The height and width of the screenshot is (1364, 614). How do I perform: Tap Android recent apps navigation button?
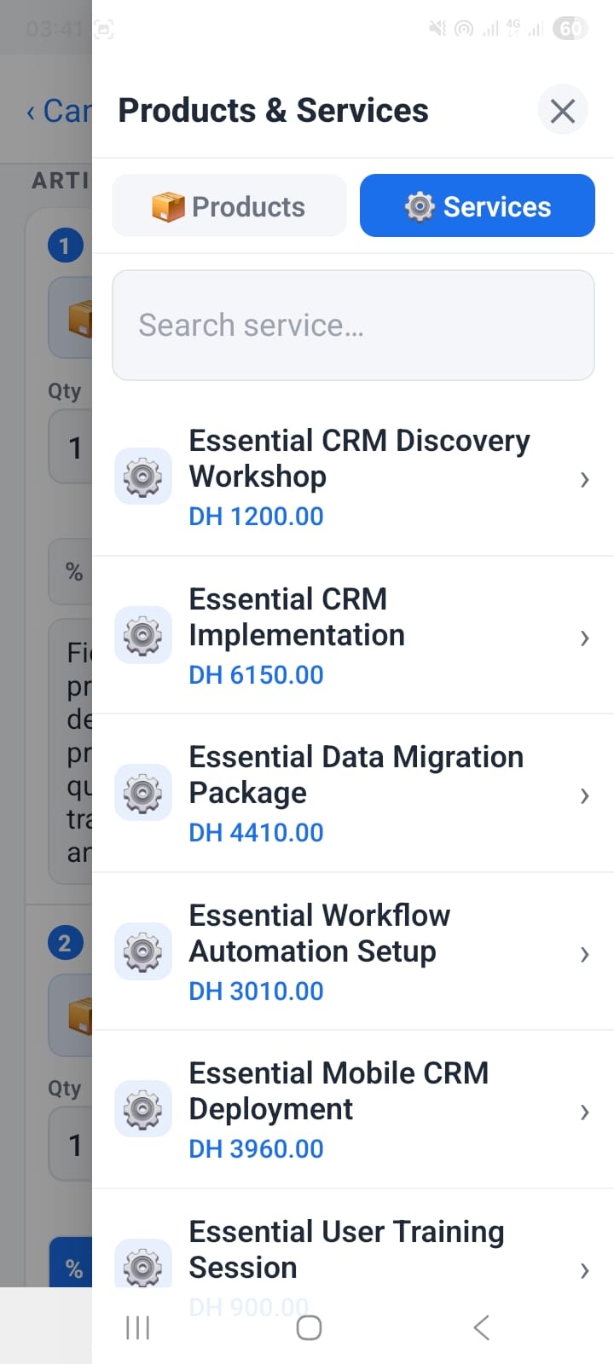point(137,1327)
